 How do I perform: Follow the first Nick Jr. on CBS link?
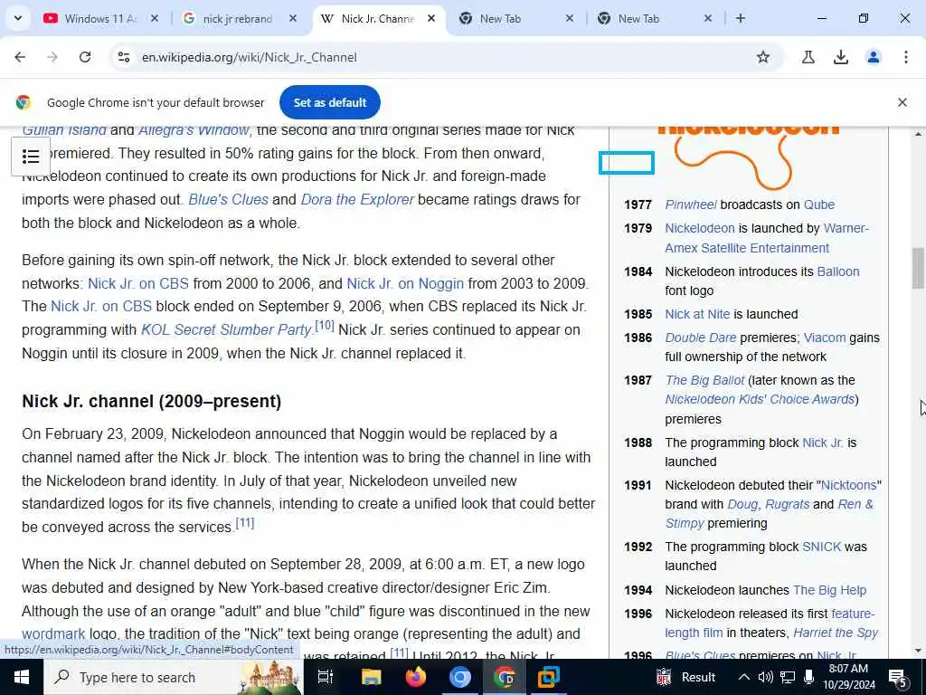point(138,283)
